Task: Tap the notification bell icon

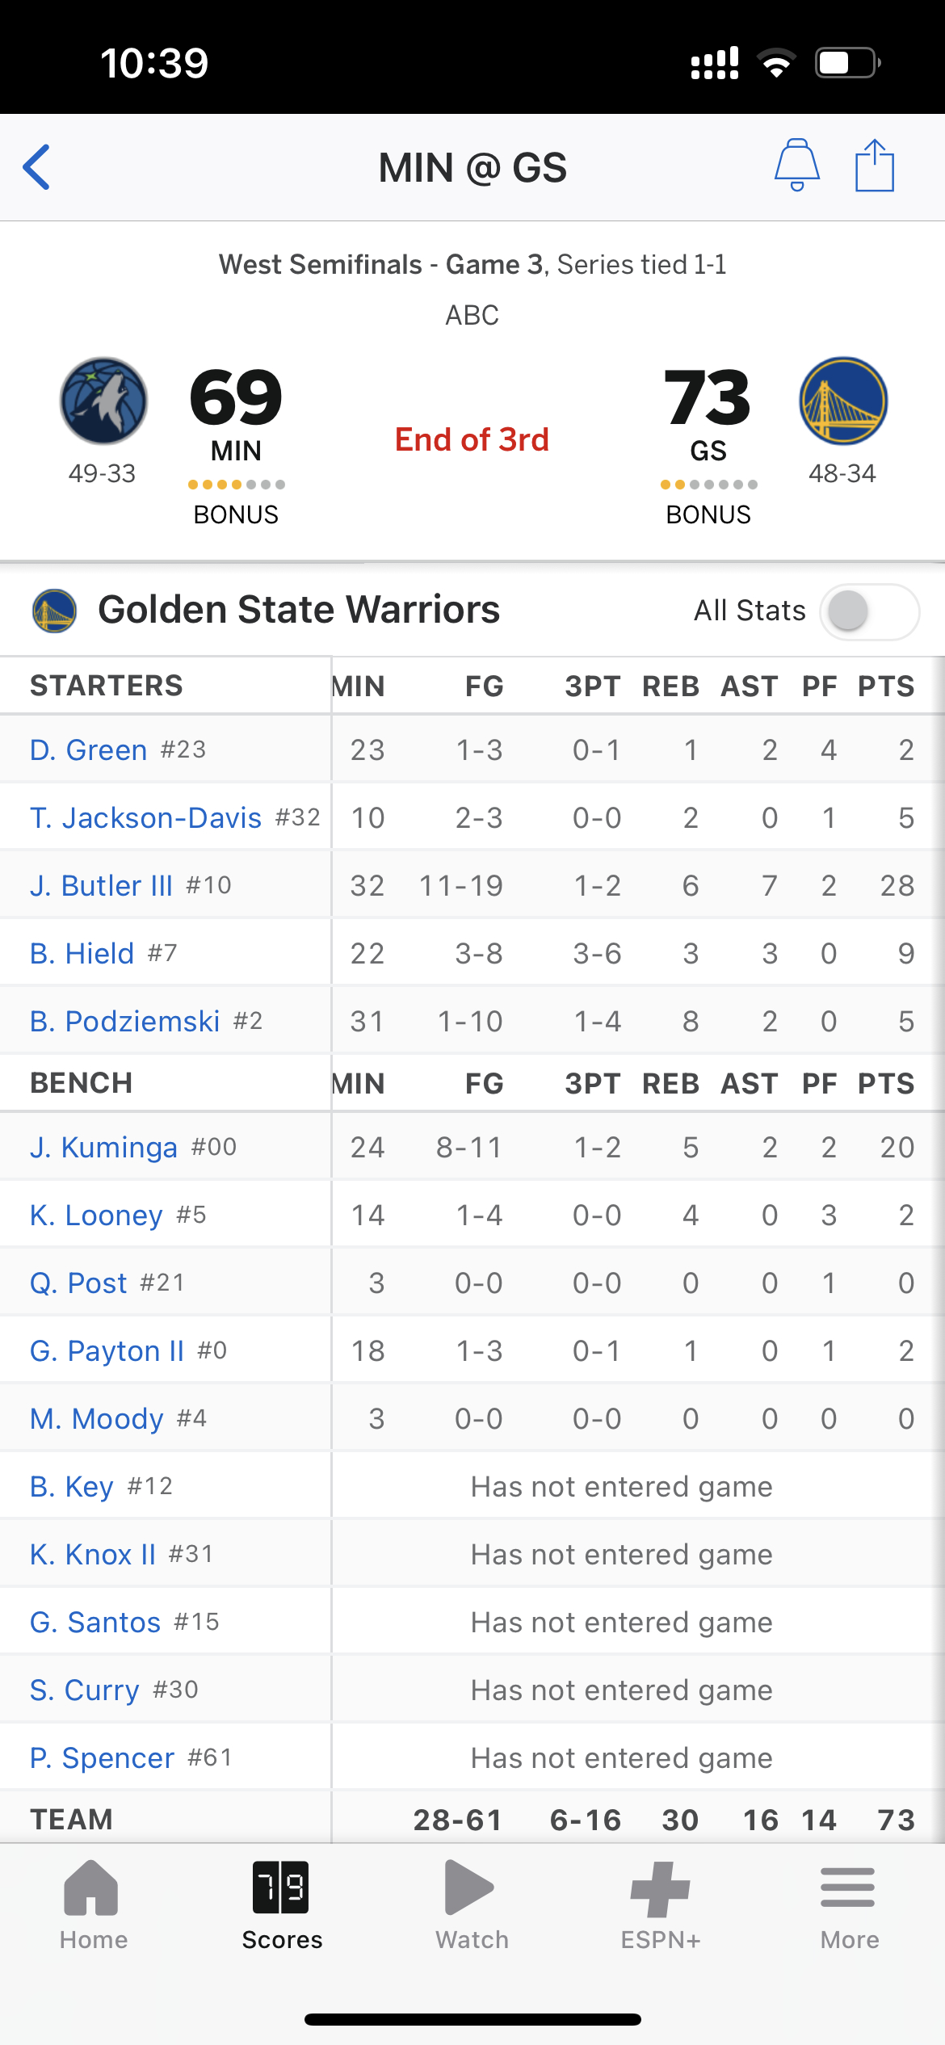Action: pyautogui.click(x=797, y=165)
